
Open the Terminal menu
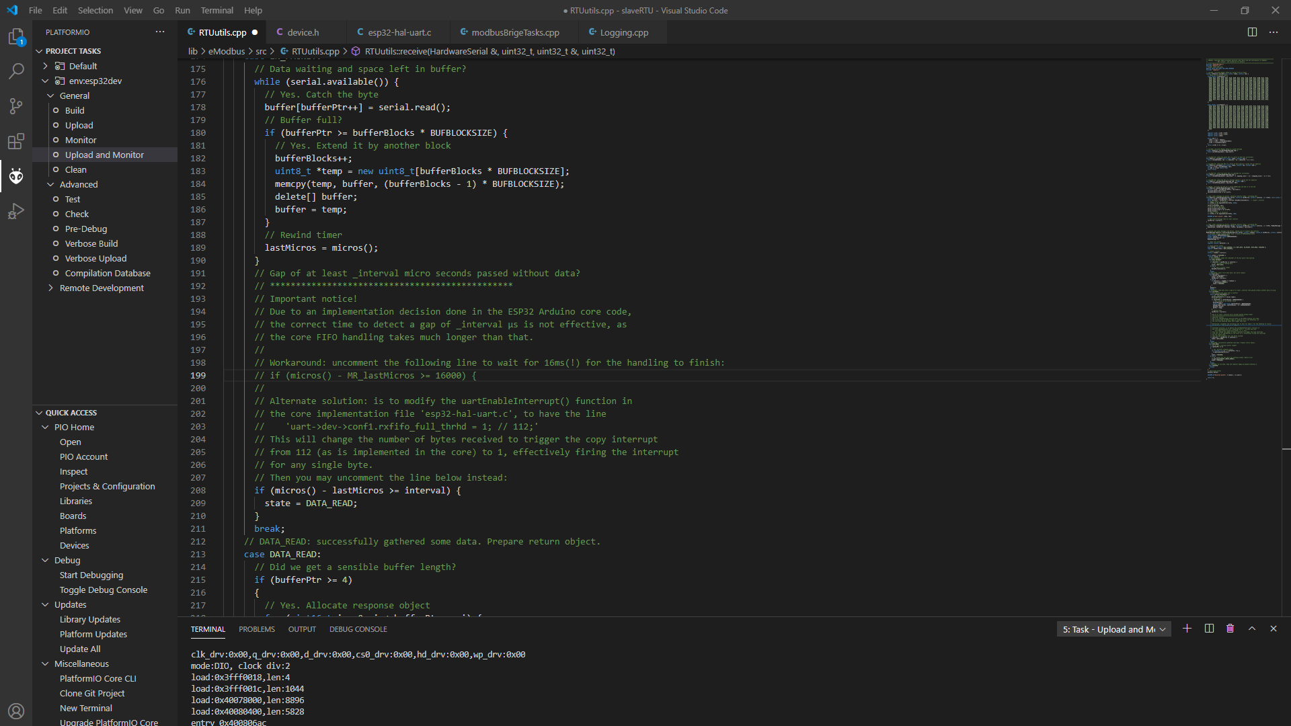point(217,10)
